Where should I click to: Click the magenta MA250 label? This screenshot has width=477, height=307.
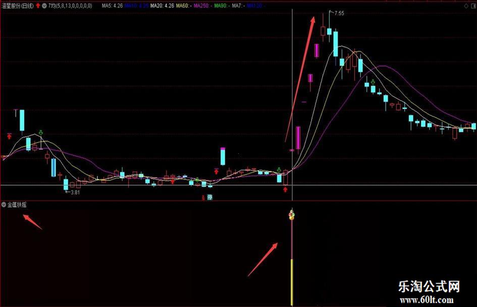click(202, 6)
